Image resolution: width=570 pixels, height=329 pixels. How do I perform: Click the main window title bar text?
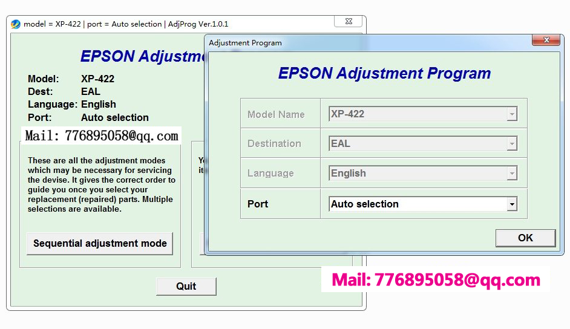126,24
